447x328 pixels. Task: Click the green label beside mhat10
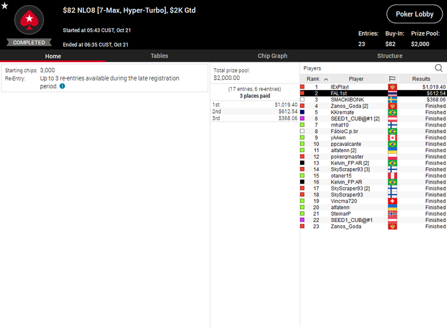[x=302, y=125]
